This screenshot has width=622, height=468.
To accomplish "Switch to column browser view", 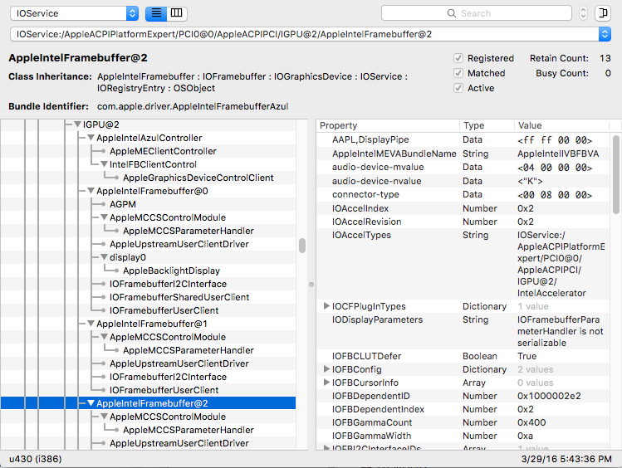I will click(177, 13).
